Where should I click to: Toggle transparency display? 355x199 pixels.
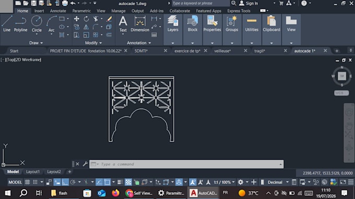(x=128, y=182)
